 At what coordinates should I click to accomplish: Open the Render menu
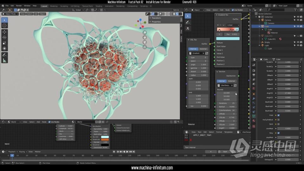pos(19,6)
